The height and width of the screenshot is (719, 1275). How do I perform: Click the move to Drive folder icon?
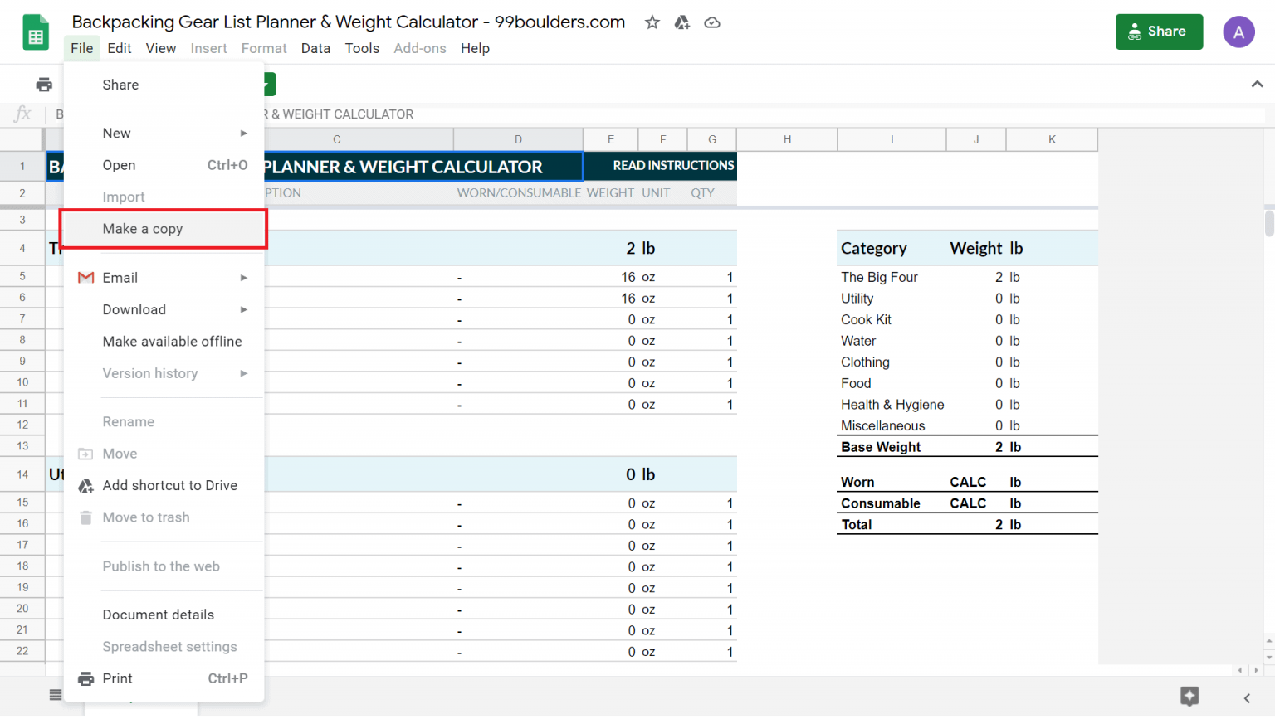click(x=682, y=22)
